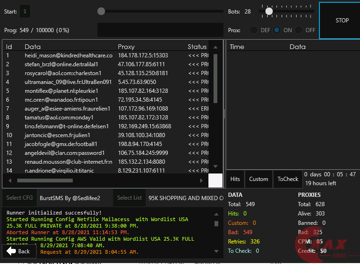Switch to the Custom tab

tap(258, 179)
